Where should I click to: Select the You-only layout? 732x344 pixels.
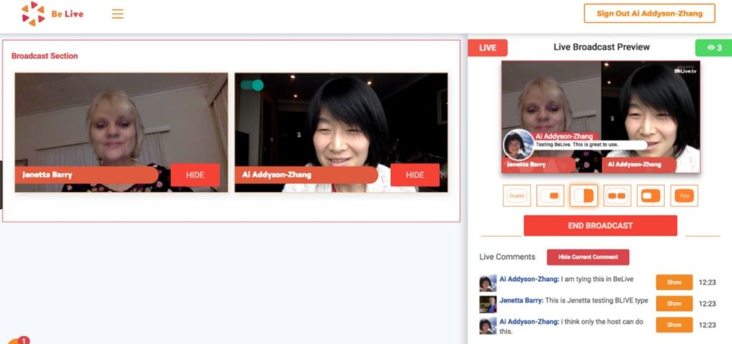coord(684,196)
